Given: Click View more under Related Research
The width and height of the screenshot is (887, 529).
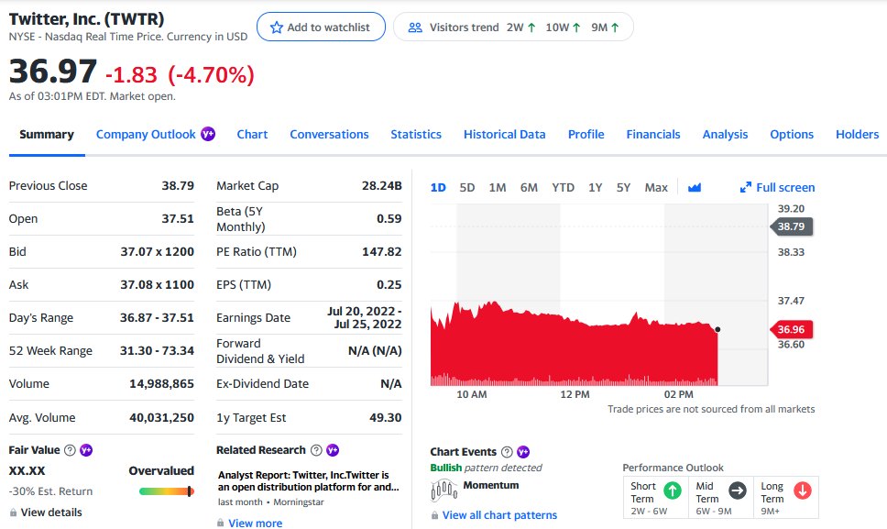Looking at the screenshot, I should click(x=255, y=523).
